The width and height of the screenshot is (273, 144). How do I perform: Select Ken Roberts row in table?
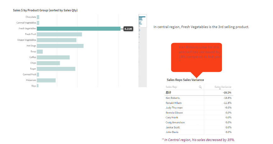point(199,98)
